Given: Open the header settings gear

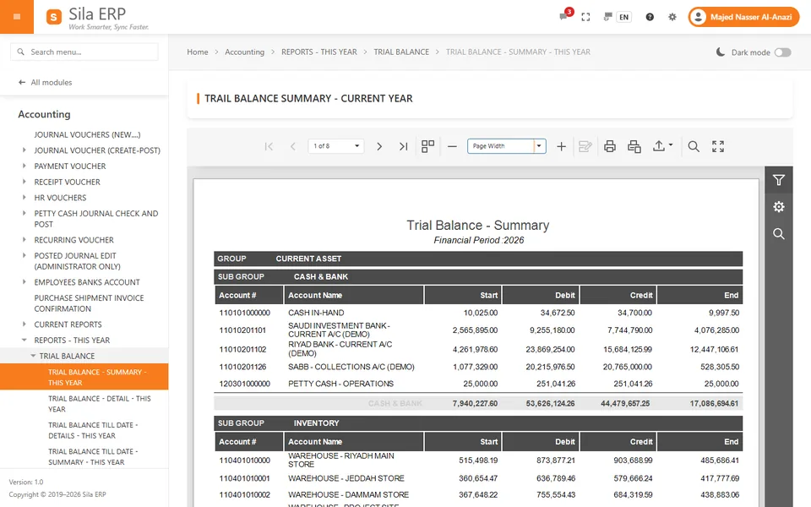Looking at the screenshot, I should (672, 17).
